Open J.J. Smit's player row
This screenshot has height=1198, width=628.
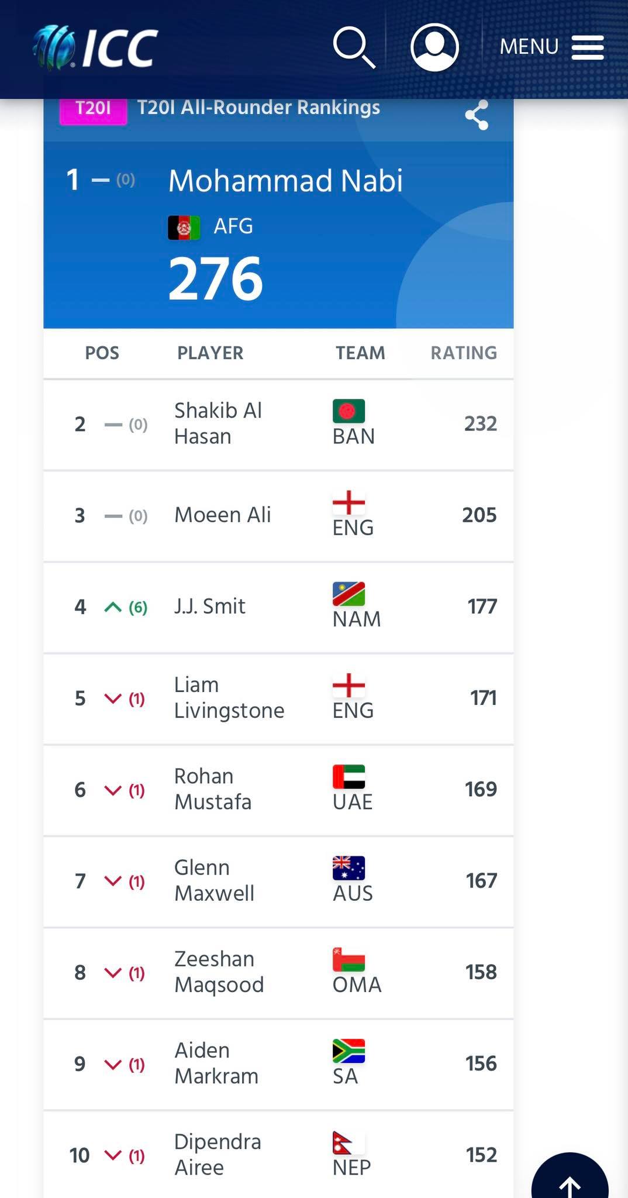pos(278,607)
